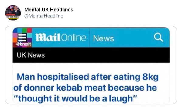Click the magnifying glass search icon
Image resolution: width=182 pixels, height=109 pixels.
click(x=158, y=38)
